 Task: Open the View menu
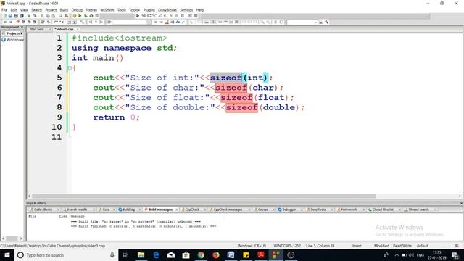[x=24, y=9]
